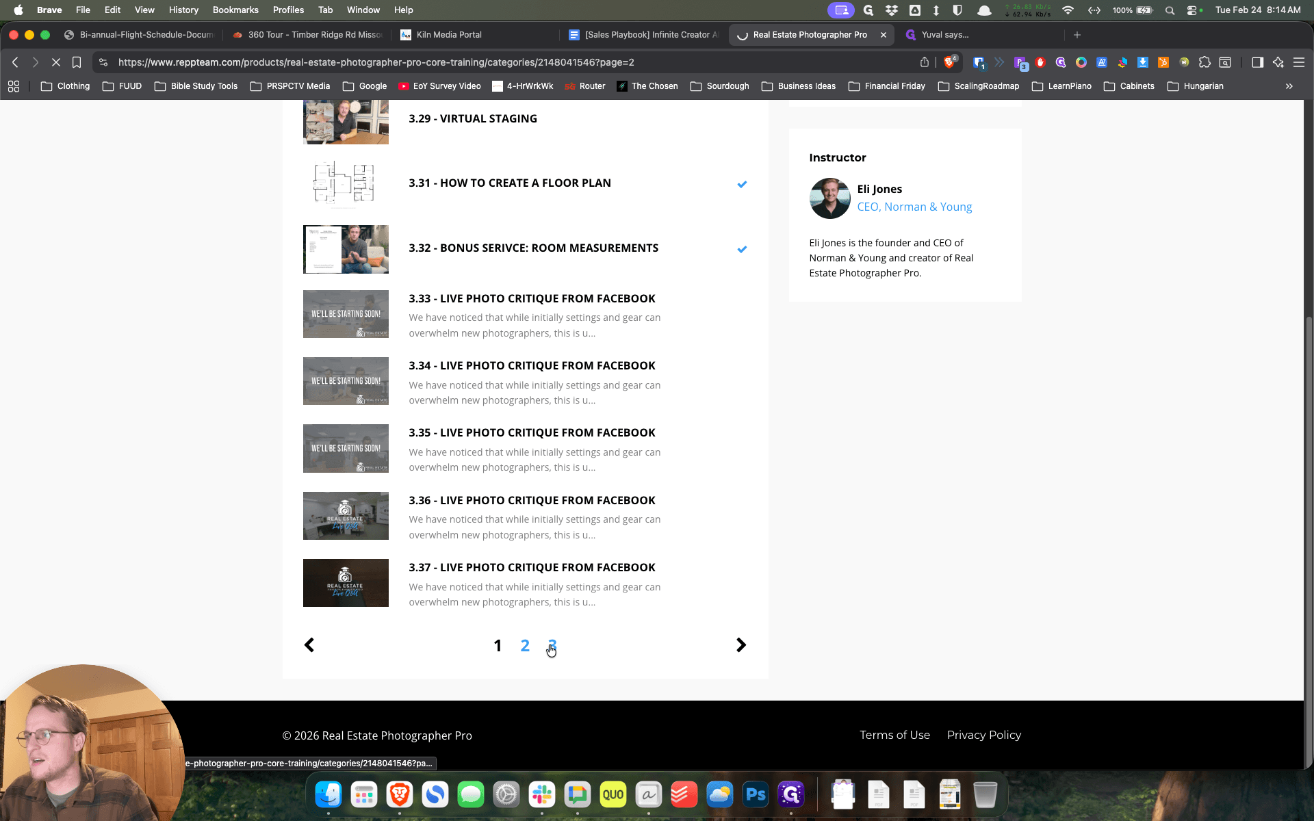This screenshot has height=821, width=1314.
Task: Expand the bookmarks bar overflow chevron
Action: [x=1289, y=86]
